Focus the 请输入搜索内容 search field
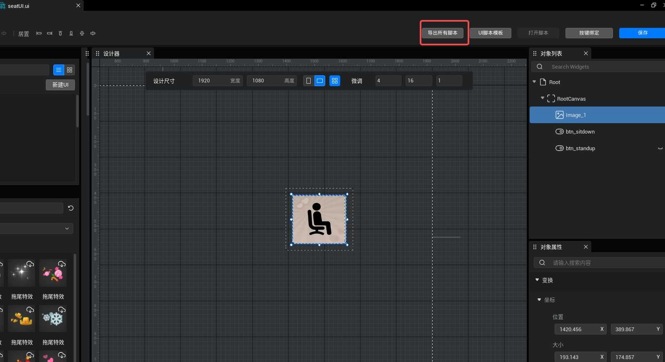Screen dimensions: 665x362 coord(600,263)
